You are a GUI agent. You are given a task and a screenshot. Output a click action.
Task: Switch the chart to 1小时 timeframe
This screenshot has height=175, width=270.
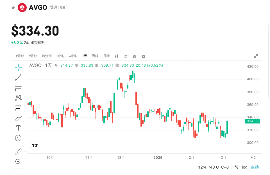(x=60, y=56)
